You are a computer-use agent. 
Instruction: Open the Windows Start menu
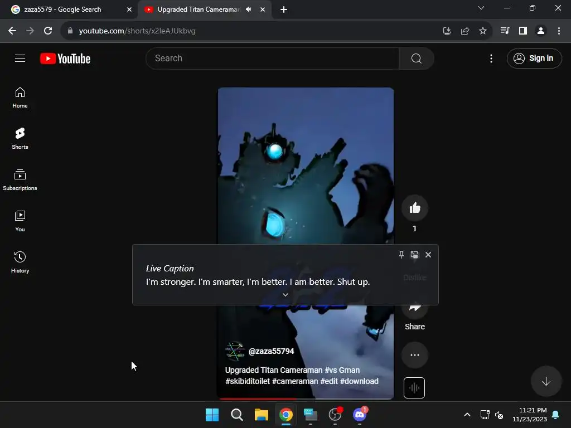coord(212,415)
